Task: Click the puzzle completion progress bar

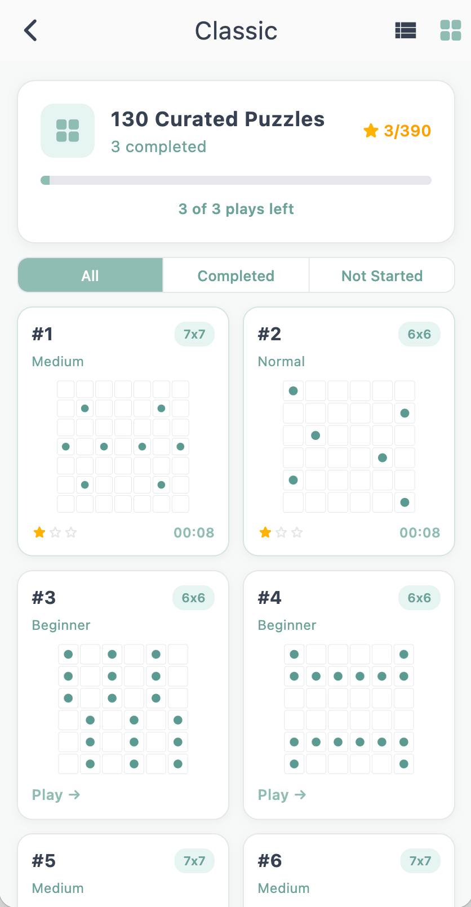Action: (235, 180)
